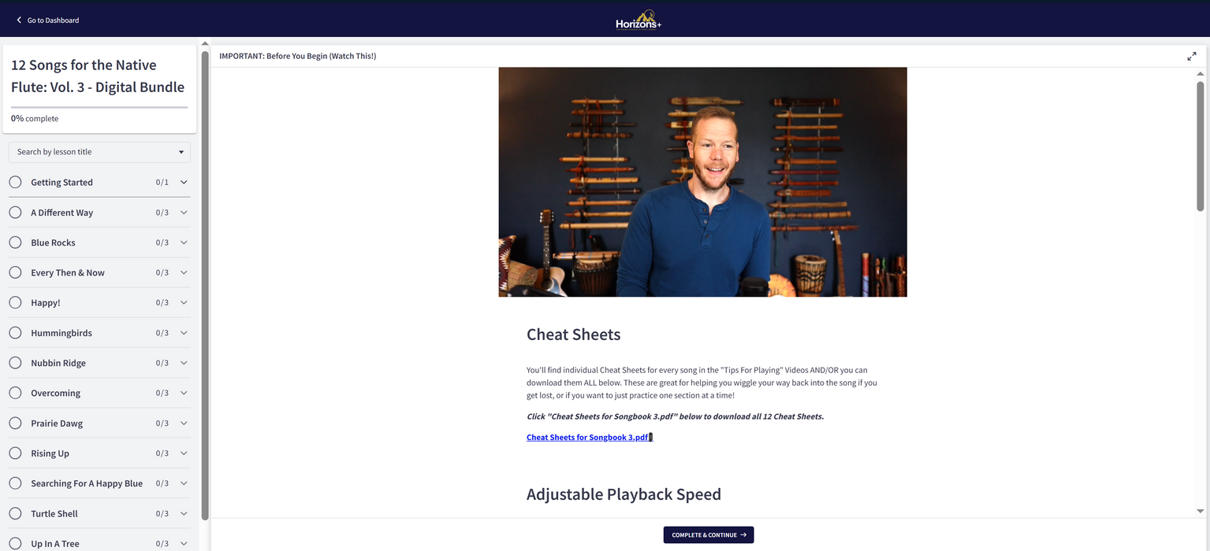
Task: Click the intro video thumbnail
Action: click(x=703, y=182)
